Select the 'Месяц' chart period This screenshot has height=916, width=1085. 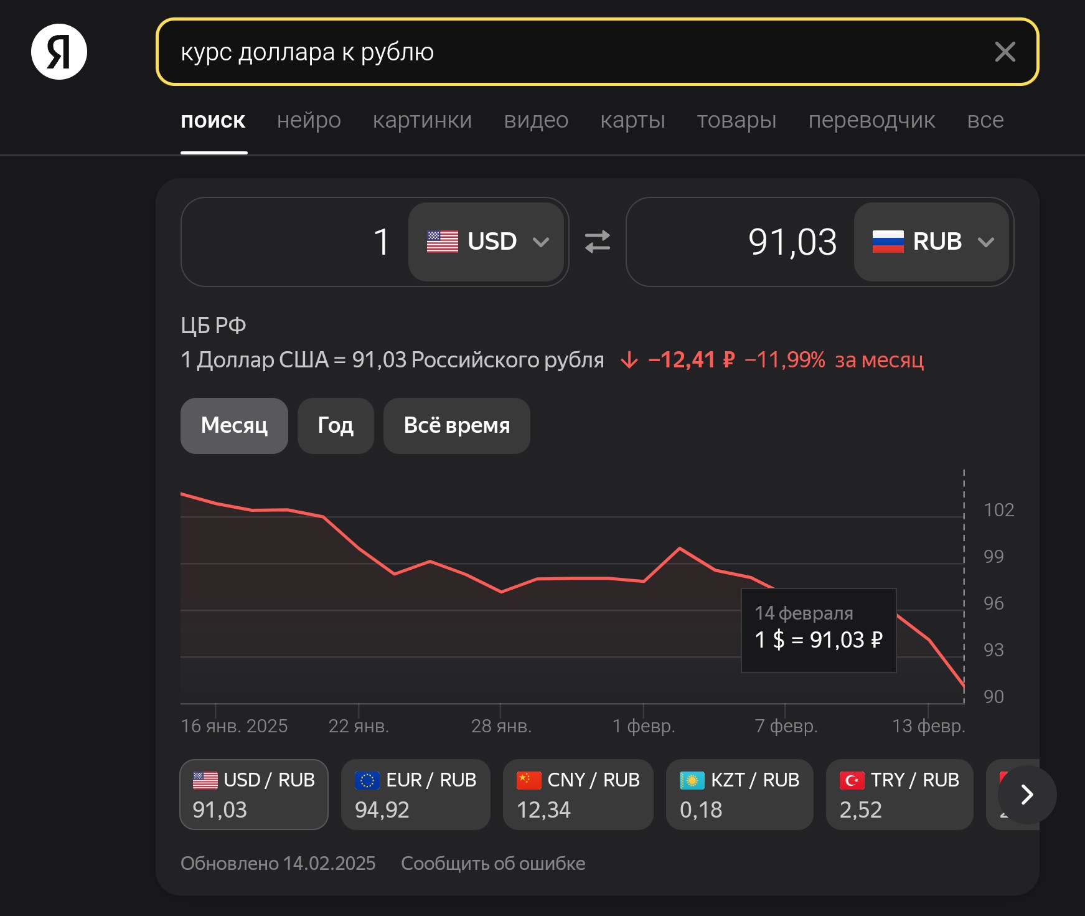pos(234,426)
